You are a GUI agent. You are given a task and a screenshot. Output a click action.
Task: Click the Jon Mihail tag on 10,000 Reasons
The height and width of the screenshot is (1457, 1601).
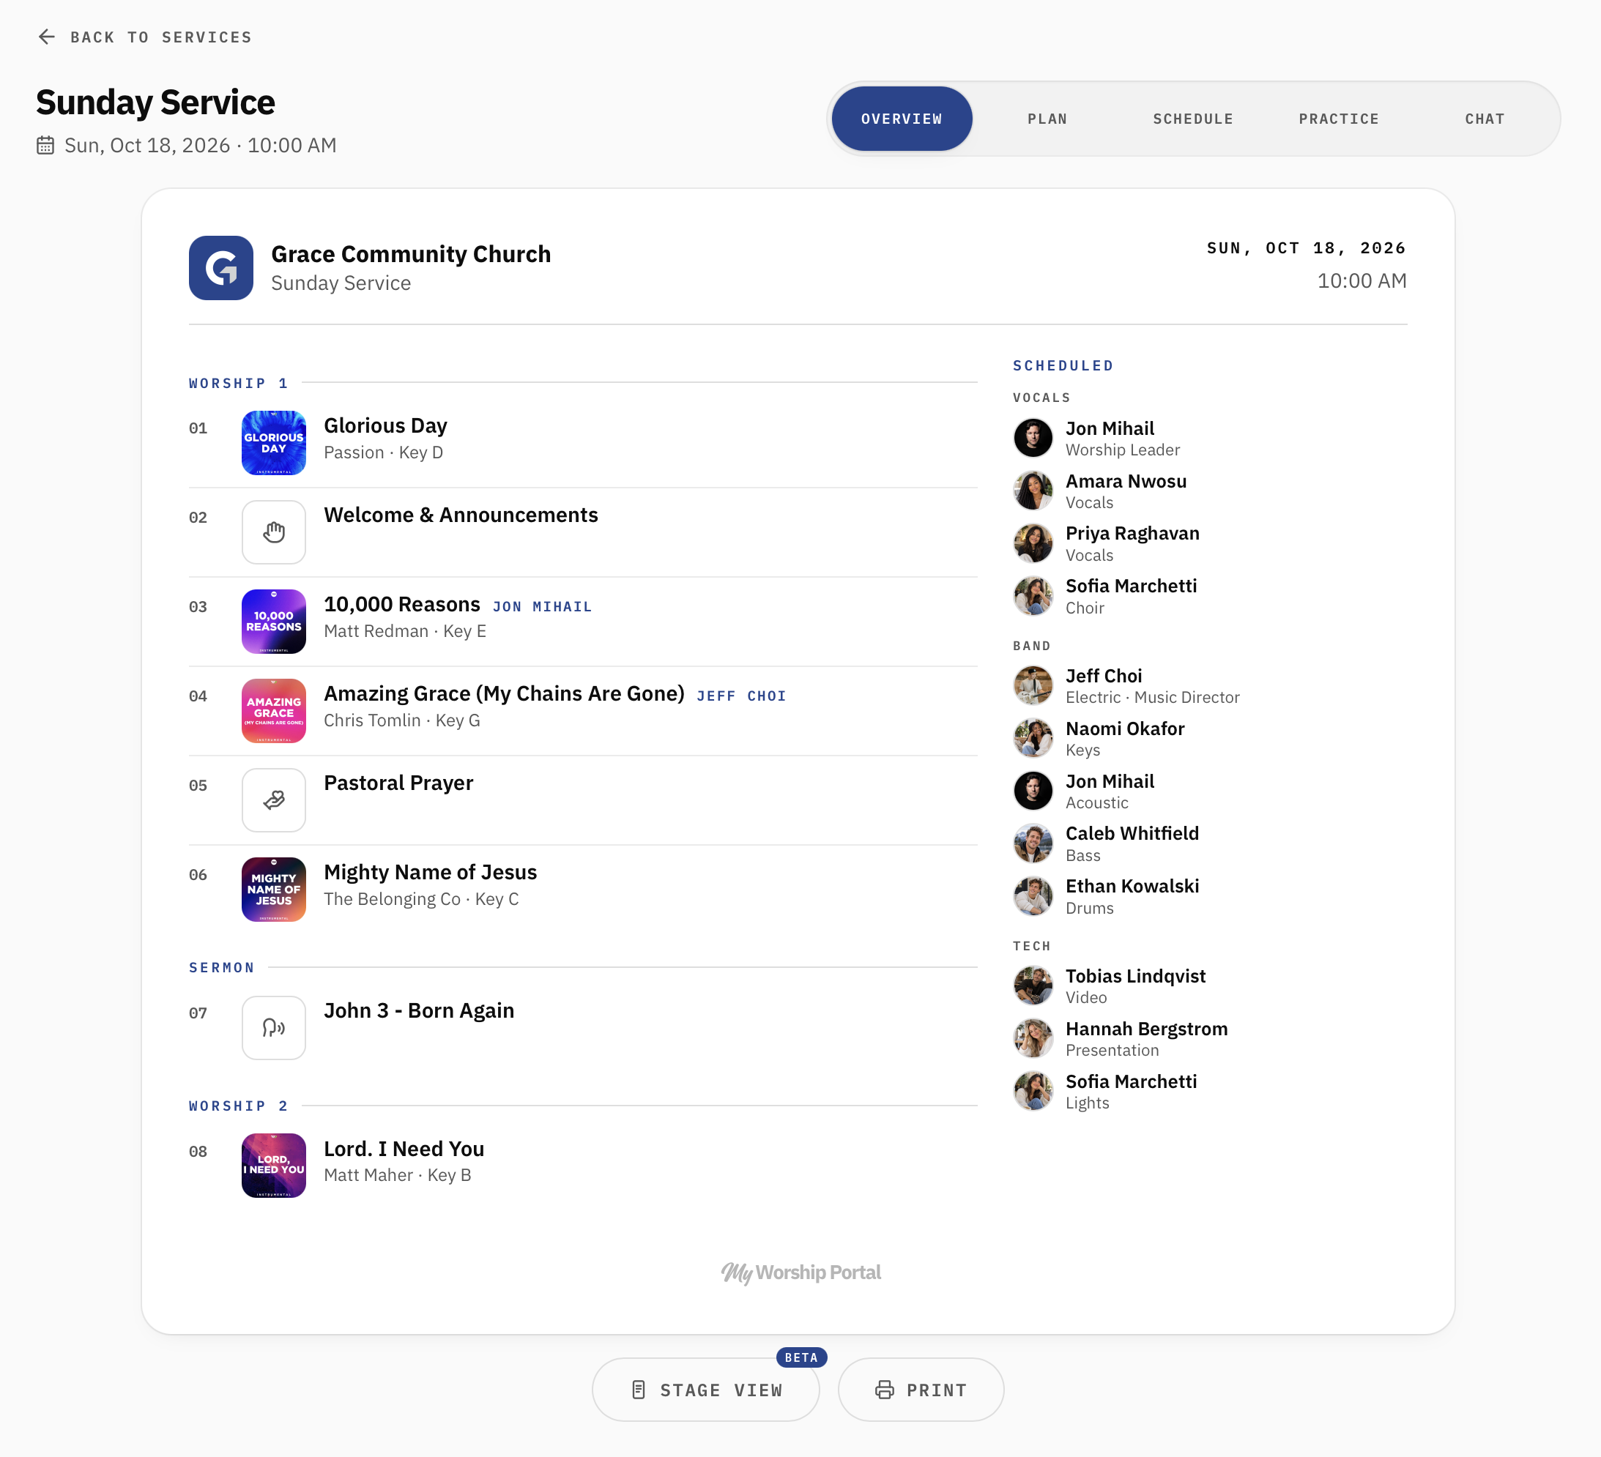(x=542, y=607)
